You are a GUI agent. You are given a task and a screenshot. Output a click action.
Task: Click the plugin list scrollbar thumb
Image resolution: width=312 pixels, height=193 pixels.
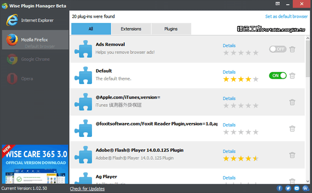(x=308, y=59)
